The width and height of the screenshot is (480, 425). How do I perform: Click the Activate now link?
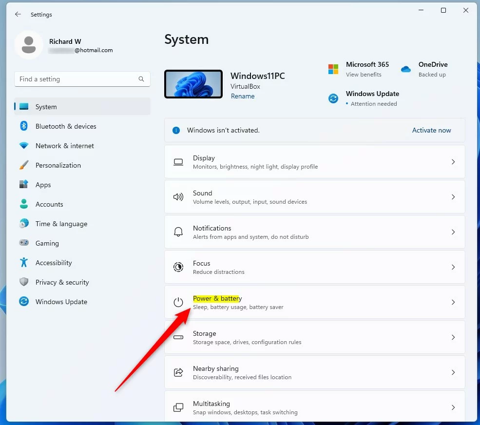tap(431, 130)
